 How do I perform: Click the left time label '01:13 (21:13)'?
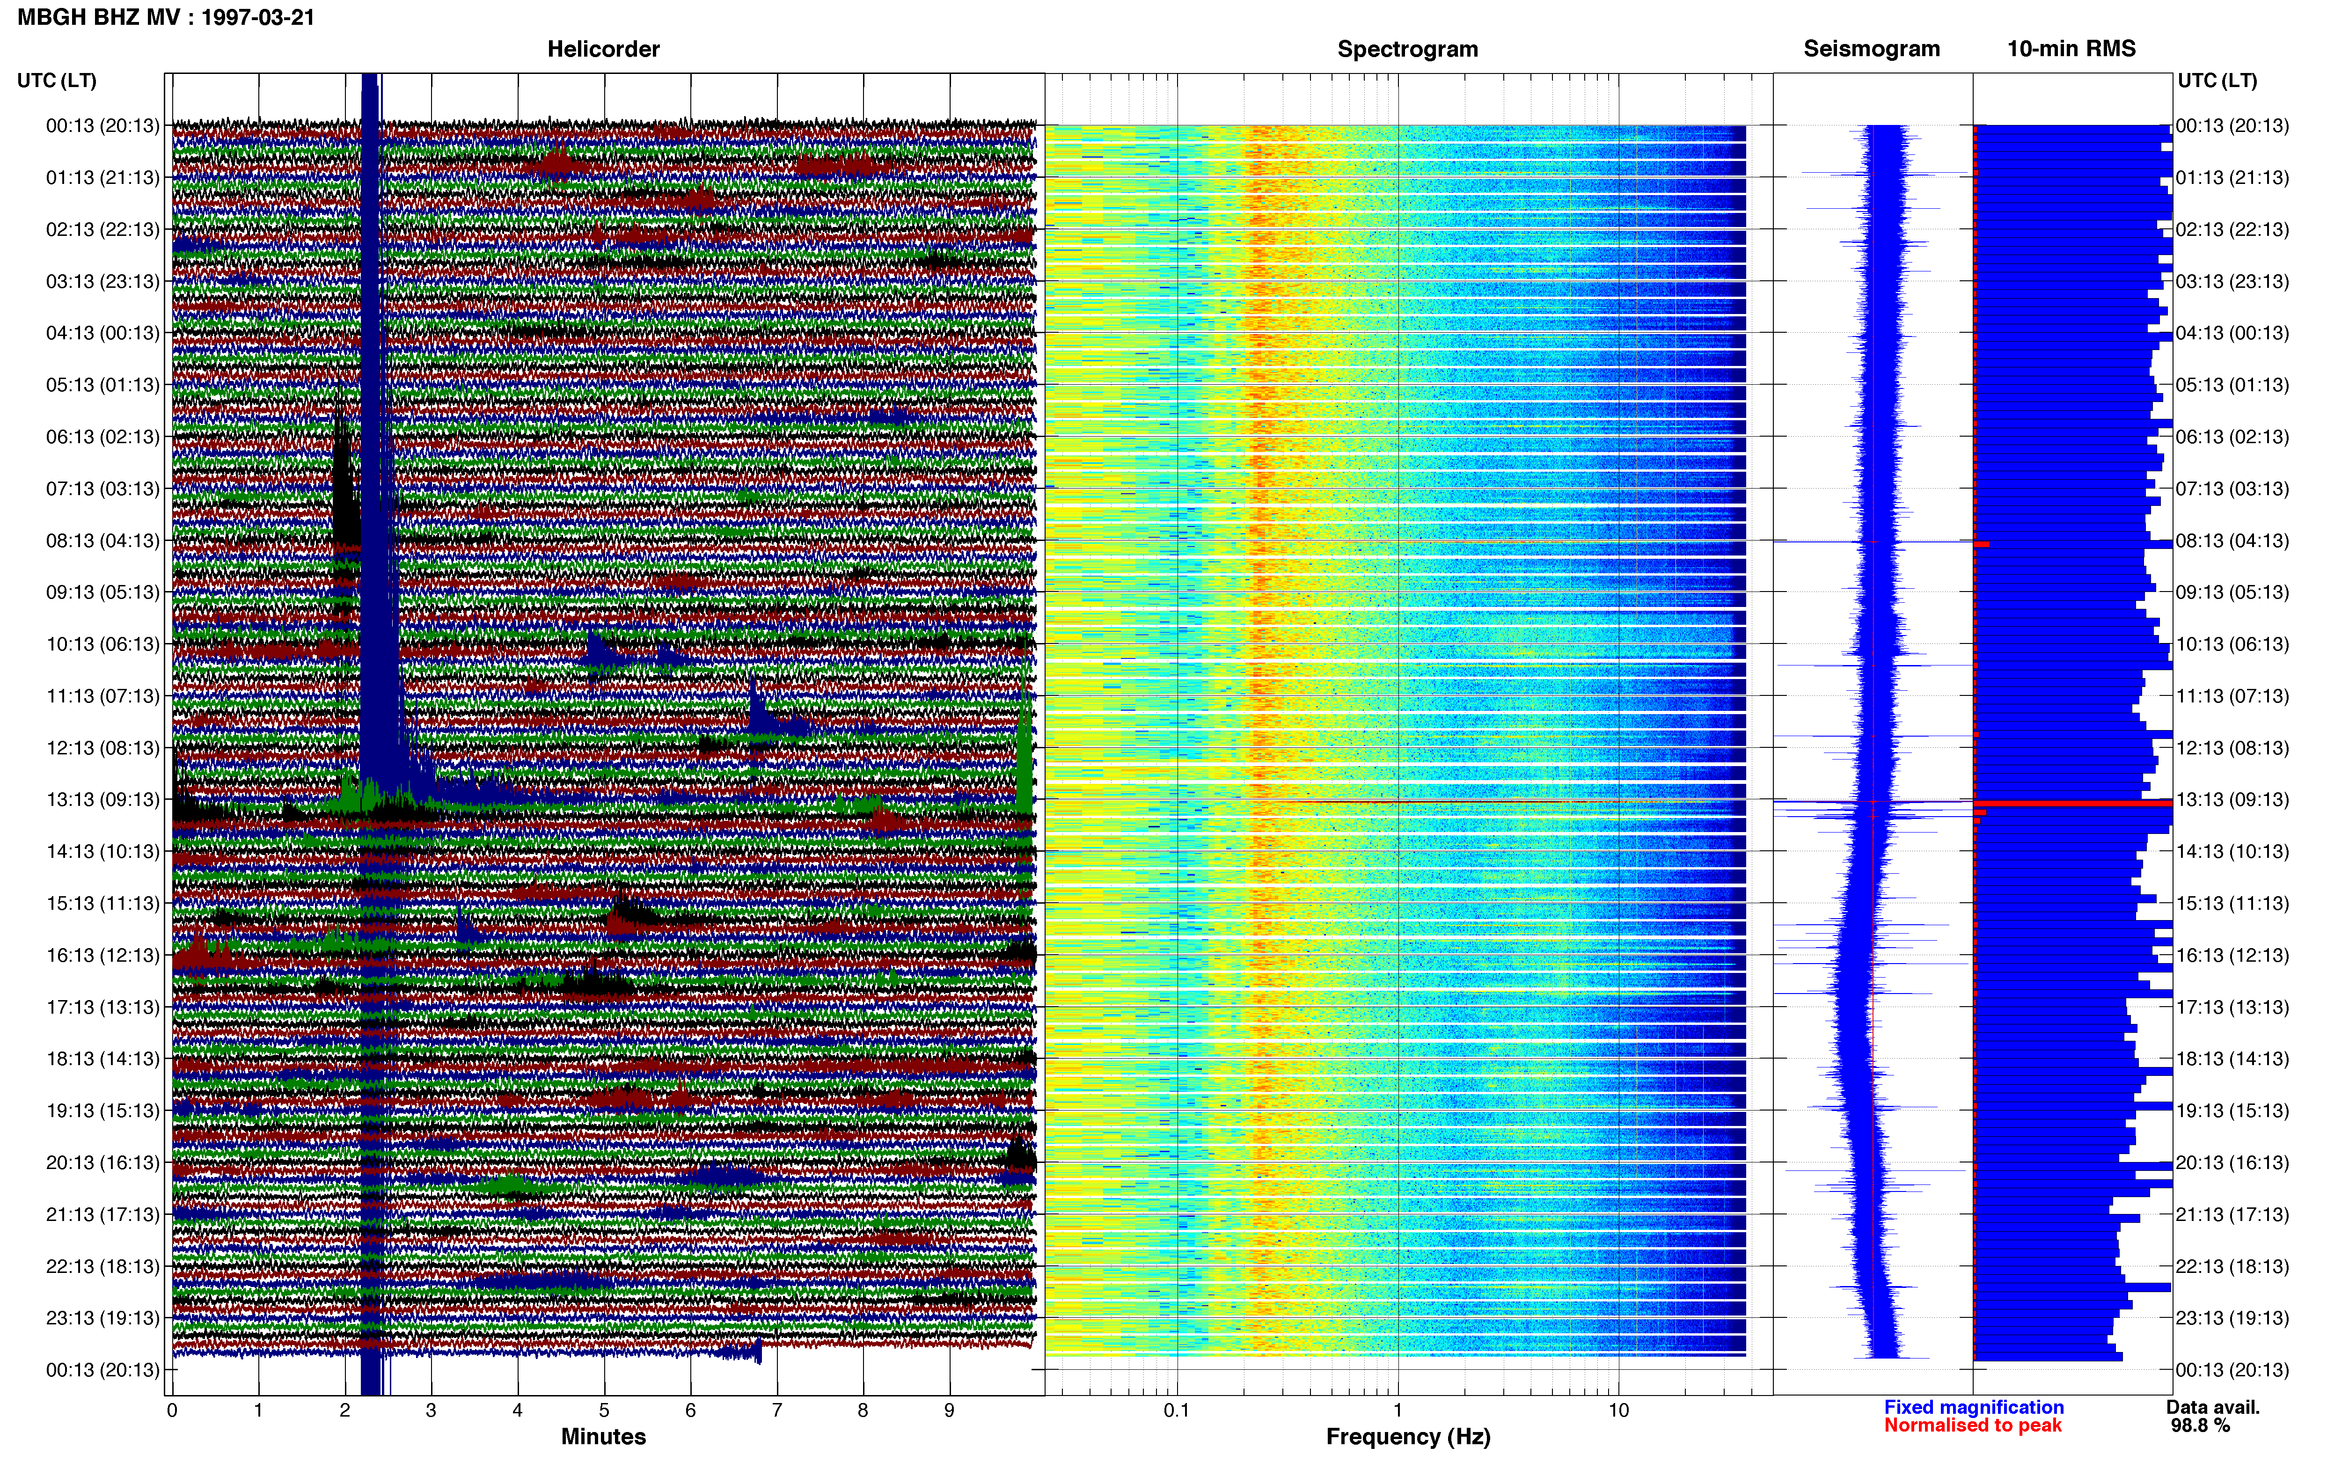pos(103,178)
